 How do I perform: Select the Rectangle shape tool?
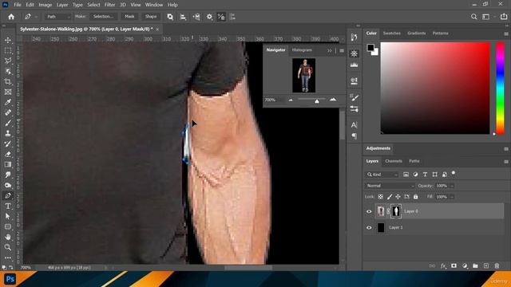(8, 226)
